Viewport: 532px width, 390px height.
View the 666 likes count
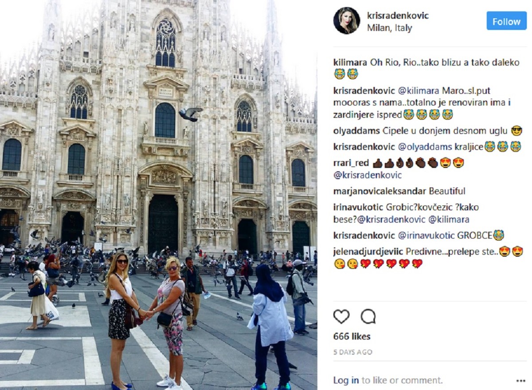(x=352, y=336)
